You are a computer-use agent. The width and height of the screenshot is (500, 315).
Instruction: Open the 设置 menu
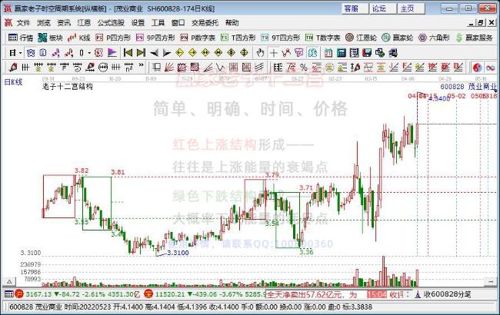(x=138, y=22)
